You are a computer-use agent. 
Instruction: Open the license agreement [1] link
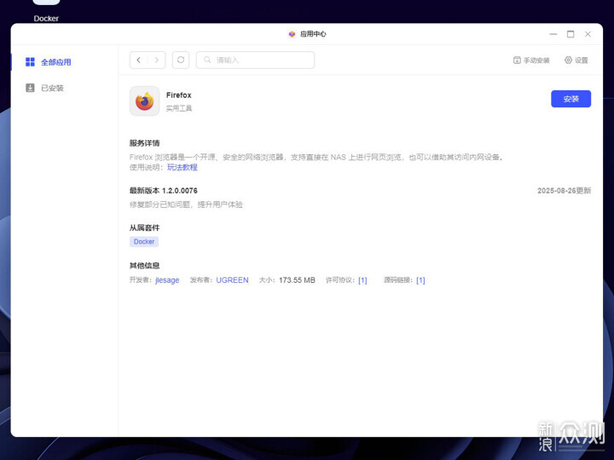[x=362, y=280]
